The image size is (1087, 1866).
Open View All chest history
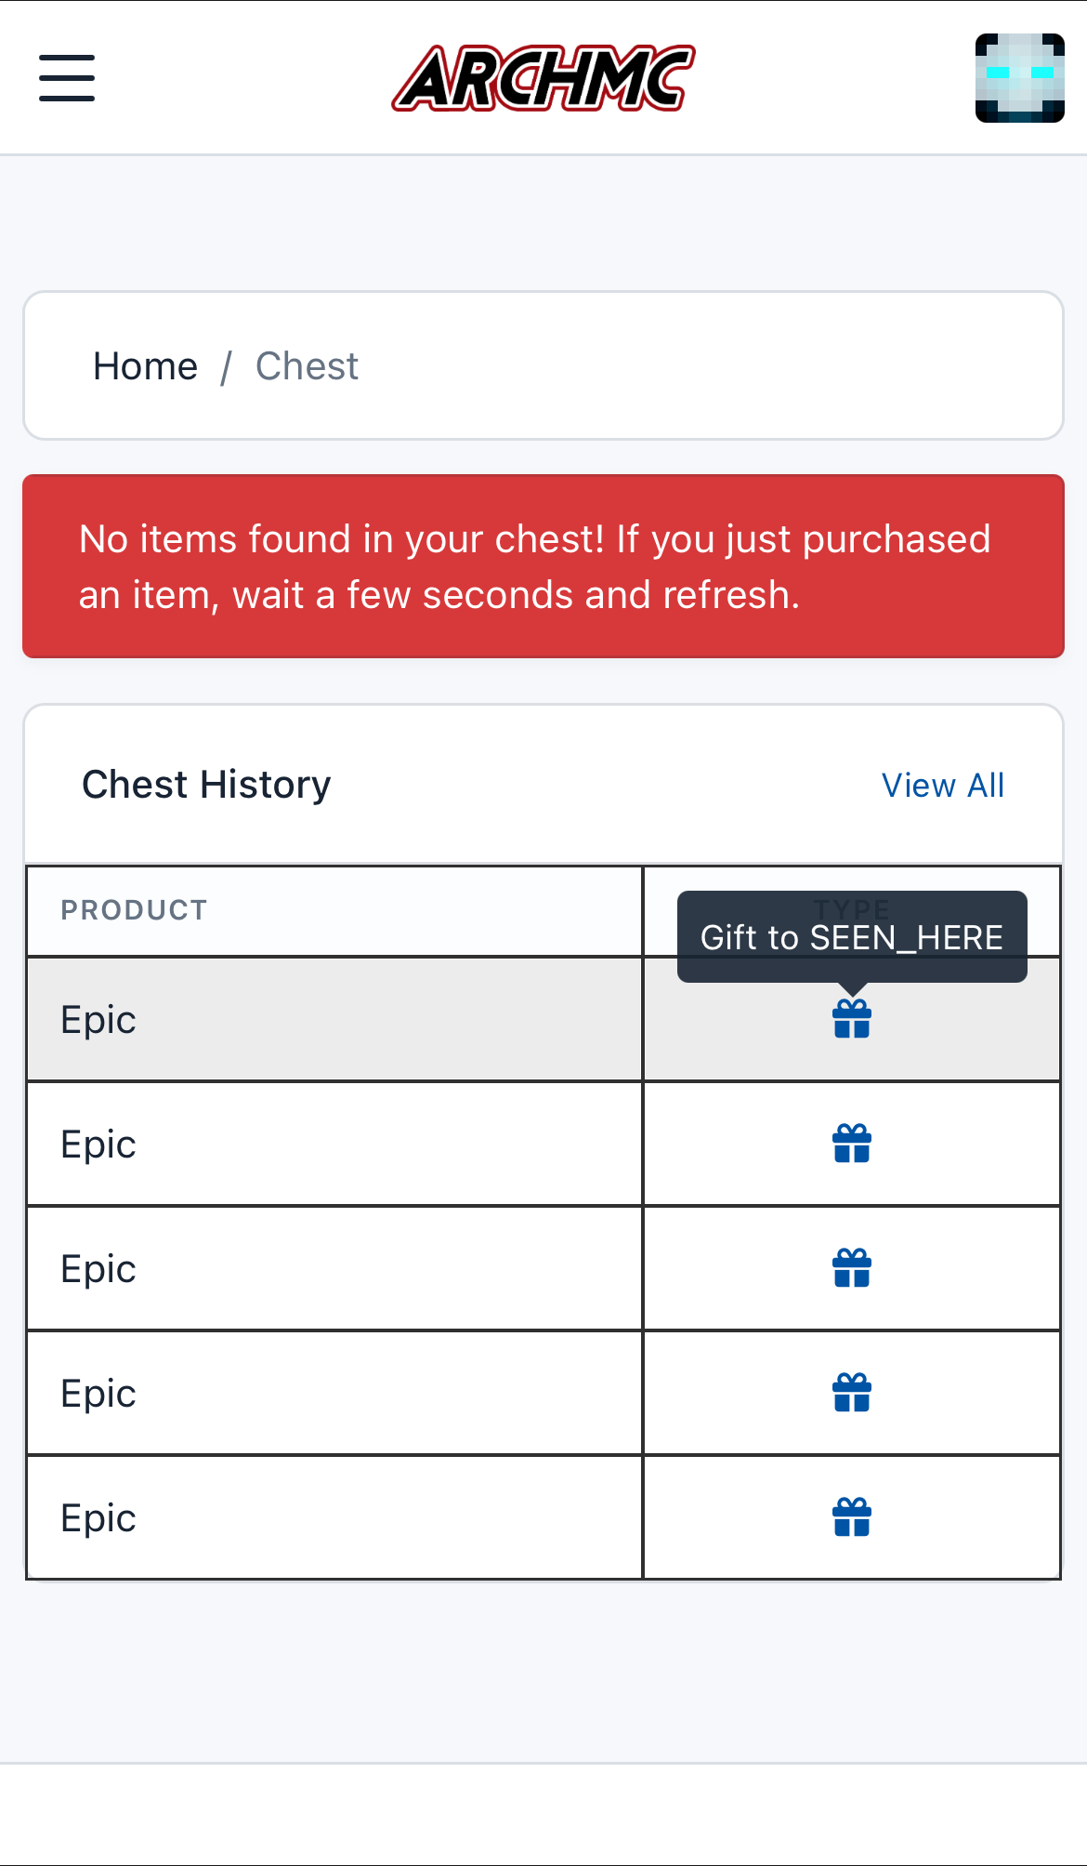(x=943, y=786)
